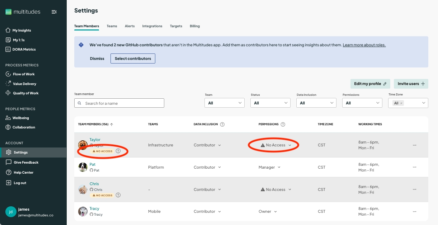Viewport: 438px width, 225px height.
Task: Open DORA Metrics from the sidebar
Action: 24,50
